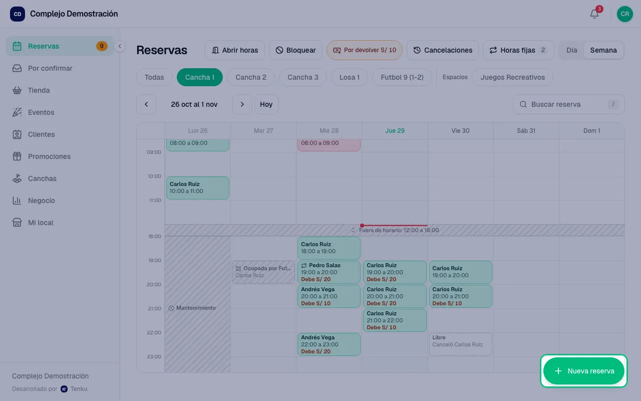Select the Cancha 3 filter chip
This screenshot has height=401, width=641.
[x=303, y=77]
